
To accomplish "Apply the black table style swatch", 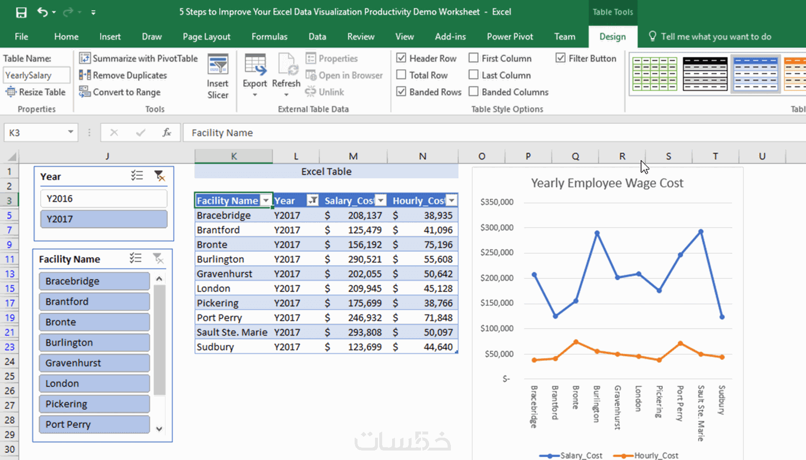I will point(705,74).
